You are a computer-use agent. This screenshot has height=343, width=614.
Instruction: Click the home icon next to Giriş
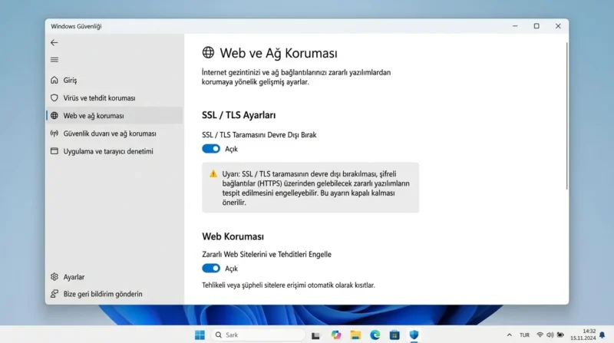click(54, 80)
